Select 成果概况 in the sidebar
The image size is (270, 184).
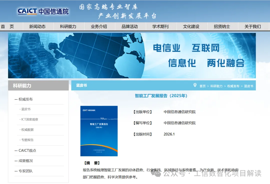(x=25, y=161)
